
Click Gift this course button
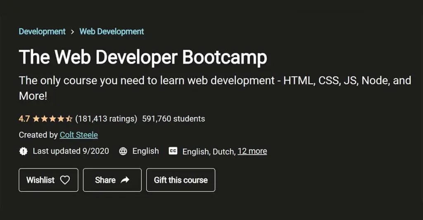tap(181, 180)
